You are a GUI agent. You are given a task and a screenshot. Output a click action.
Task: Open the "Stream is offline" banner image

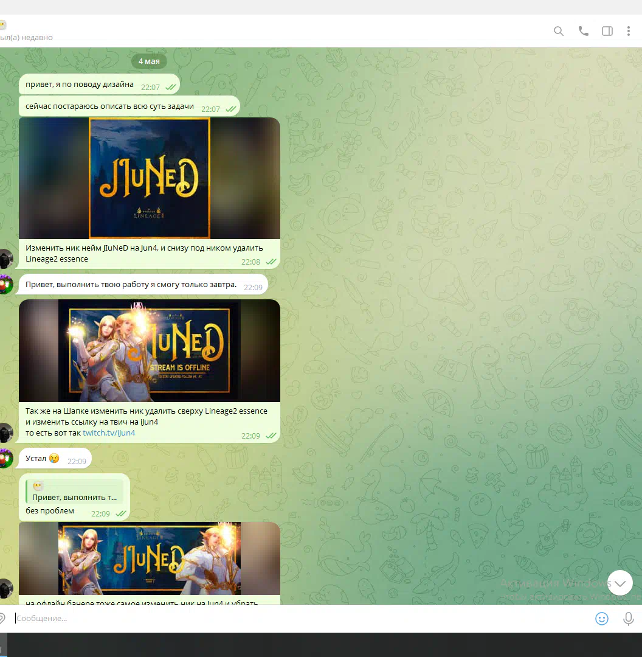pyautogui.click(x=150, y=351)
